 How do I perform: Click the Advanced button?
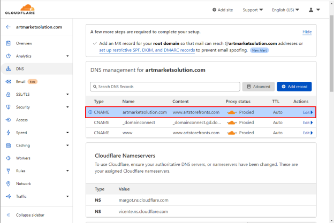point(259,87)
